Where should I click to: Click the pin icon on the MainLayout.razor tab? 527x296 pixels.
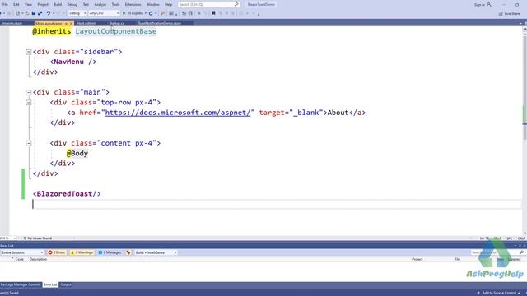(66, 23)
